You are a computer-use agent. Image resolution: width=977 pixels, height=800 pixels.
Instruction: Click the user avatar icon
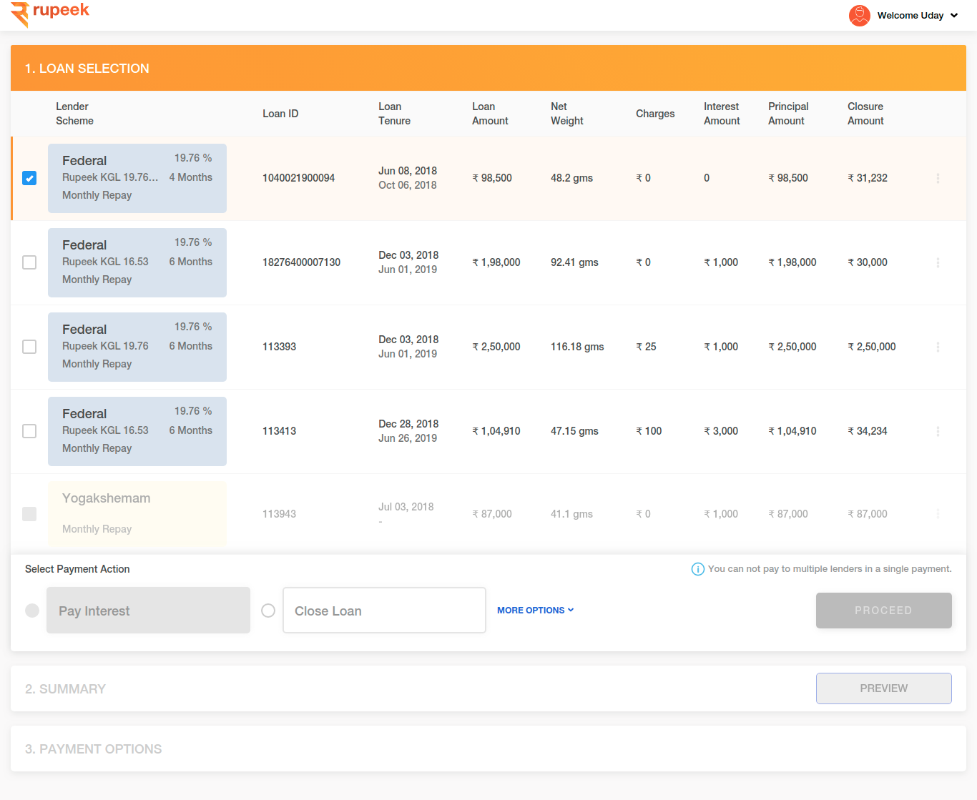(x=860, y=16)
